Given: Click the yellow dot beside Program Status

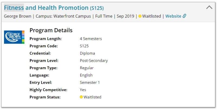Looking at the screenshot, I should click(x=81, y=97).
